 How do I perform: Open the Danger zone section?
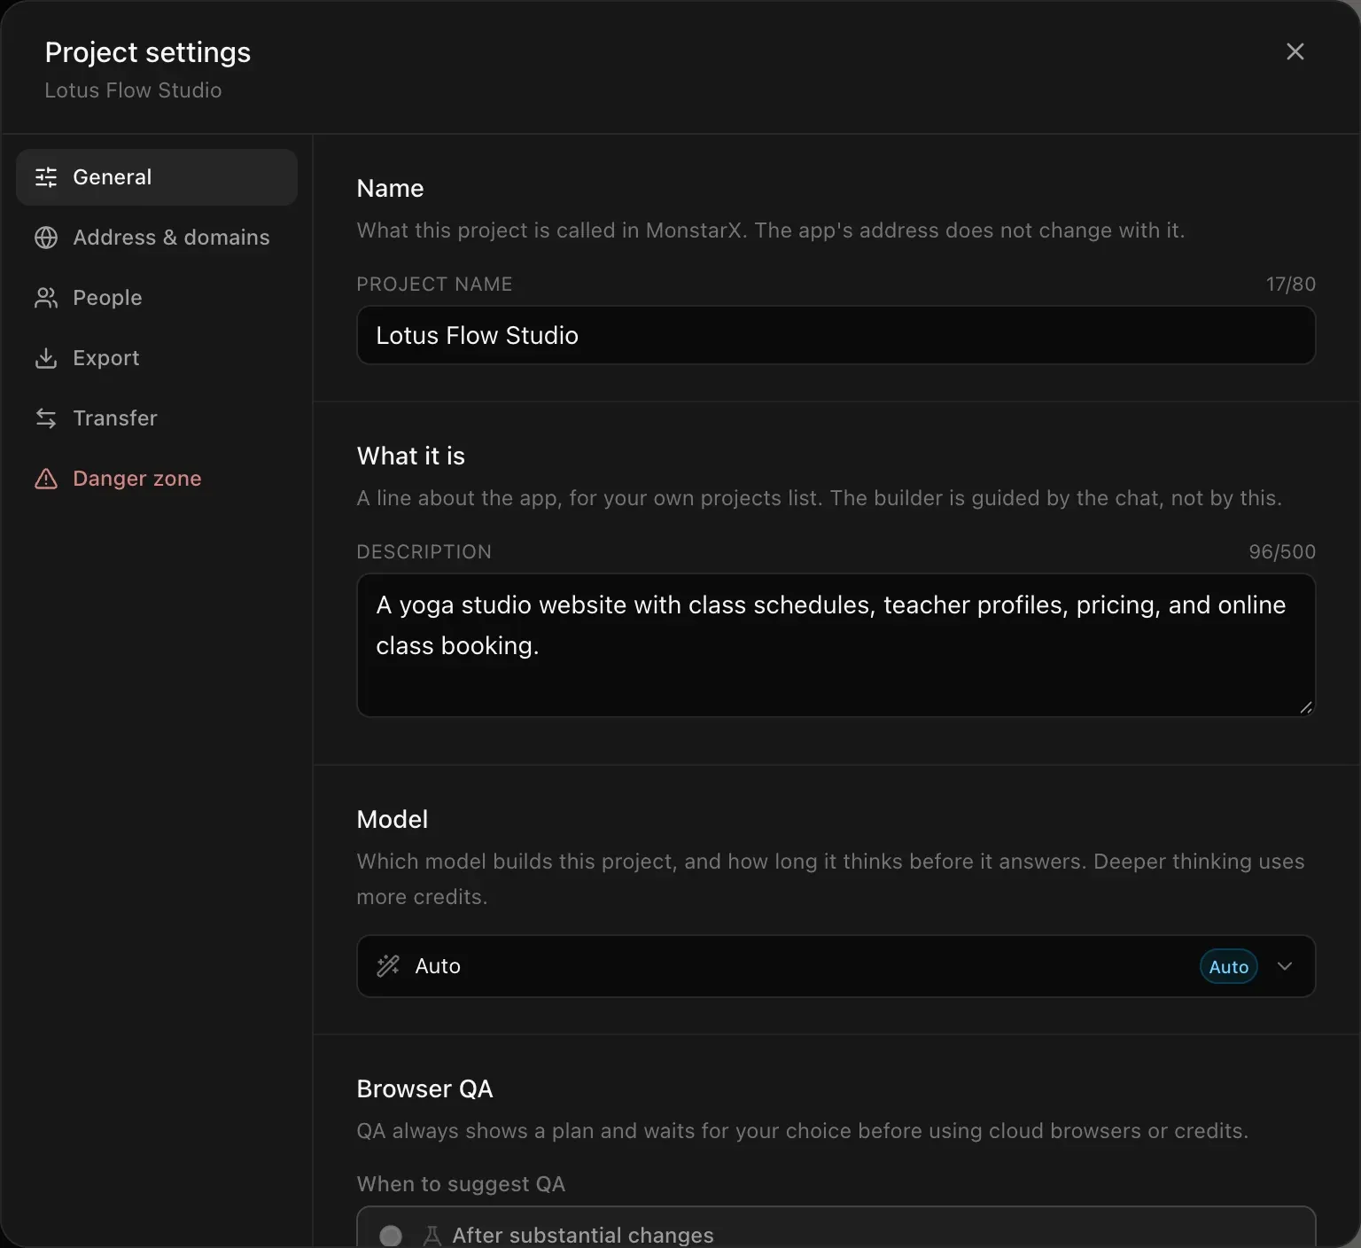[157, 479]
